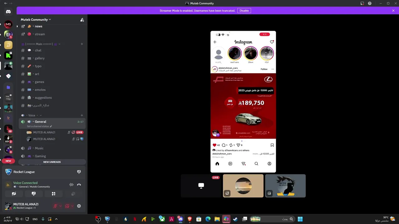Open the Windows Start button
This screenshot has height=224, width=399.
coord(300,219)
